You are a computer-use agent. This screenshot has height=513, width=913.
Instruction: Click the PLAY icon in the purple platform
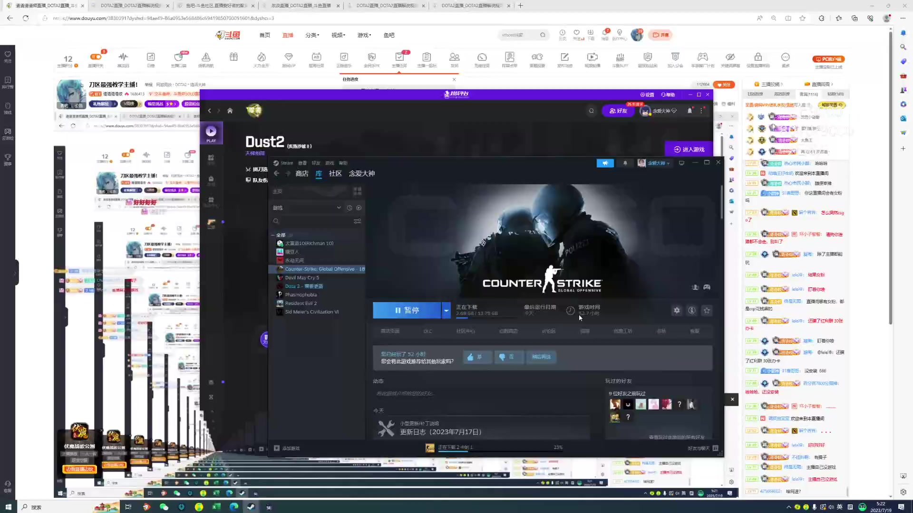[211, 133]
